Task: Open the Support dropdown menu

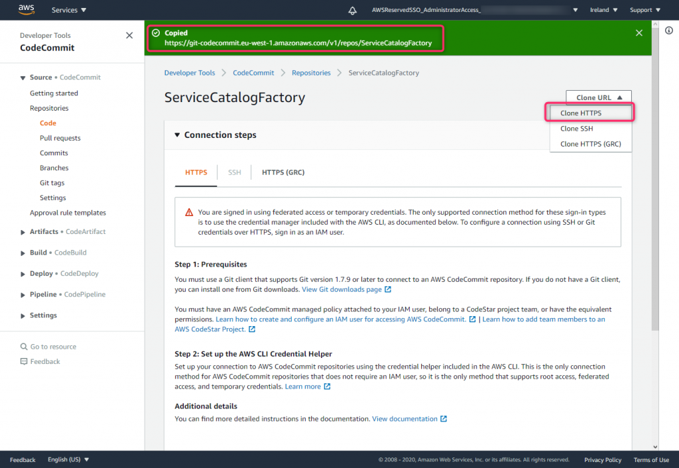Action: click(645, 10)
